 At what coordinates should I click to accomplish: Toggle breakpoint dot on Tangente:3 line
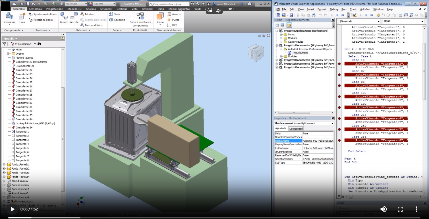click(339, 86)
